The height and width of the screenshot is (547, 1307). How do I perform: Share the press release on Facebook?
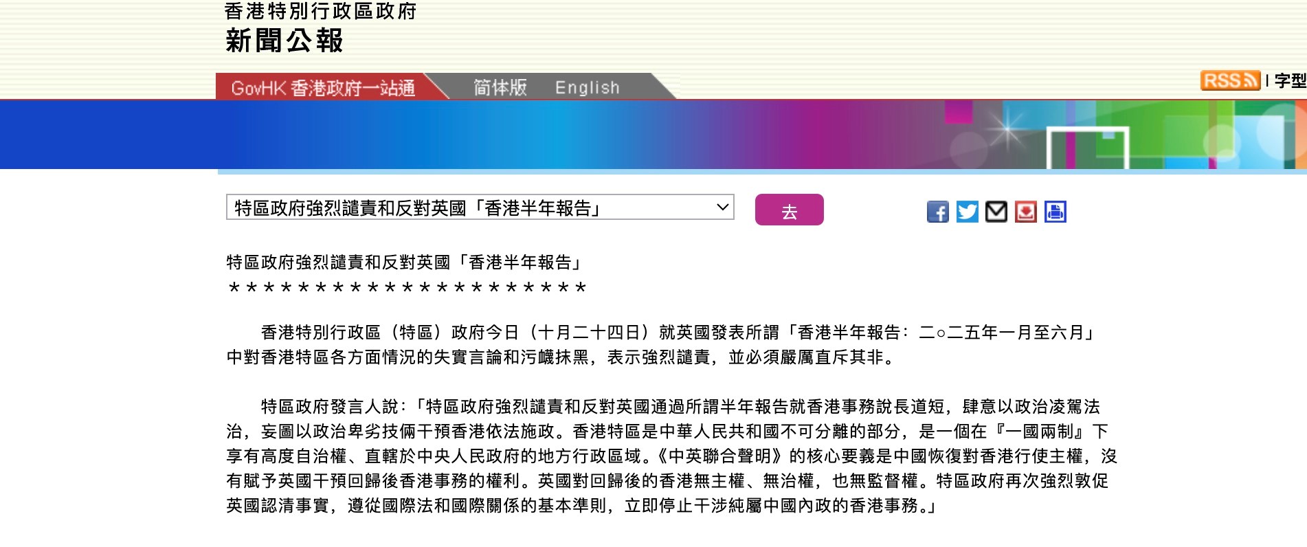937,212
